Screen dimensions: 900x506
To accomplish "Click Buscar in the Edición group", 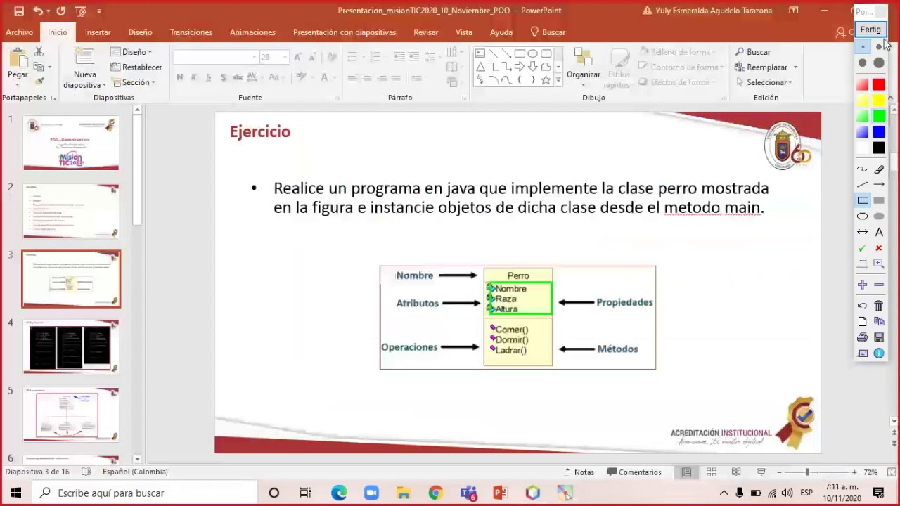I will click(x=753, y=52).
